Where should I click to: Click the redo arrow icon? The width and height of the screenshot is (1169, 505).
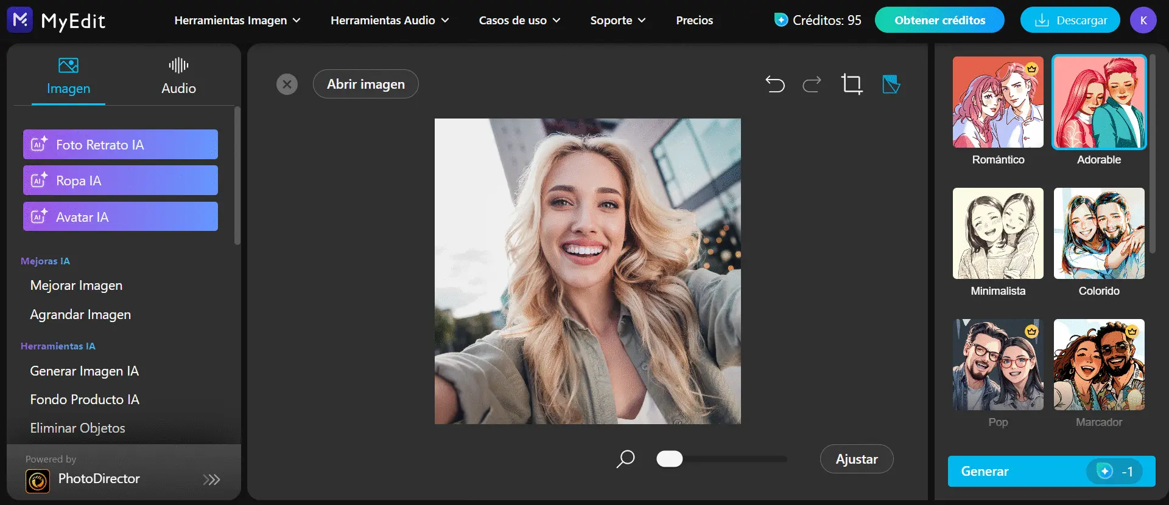(x=812, y=84)
